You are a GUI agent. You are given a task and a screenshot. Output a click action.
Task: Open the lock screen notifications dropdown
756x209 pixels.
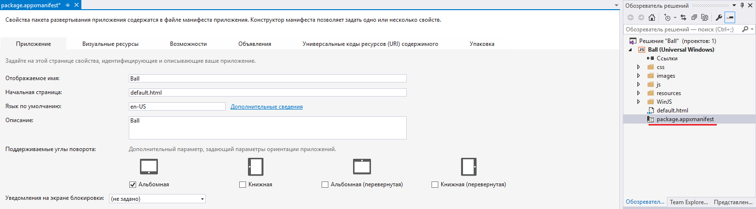[202, 198]
